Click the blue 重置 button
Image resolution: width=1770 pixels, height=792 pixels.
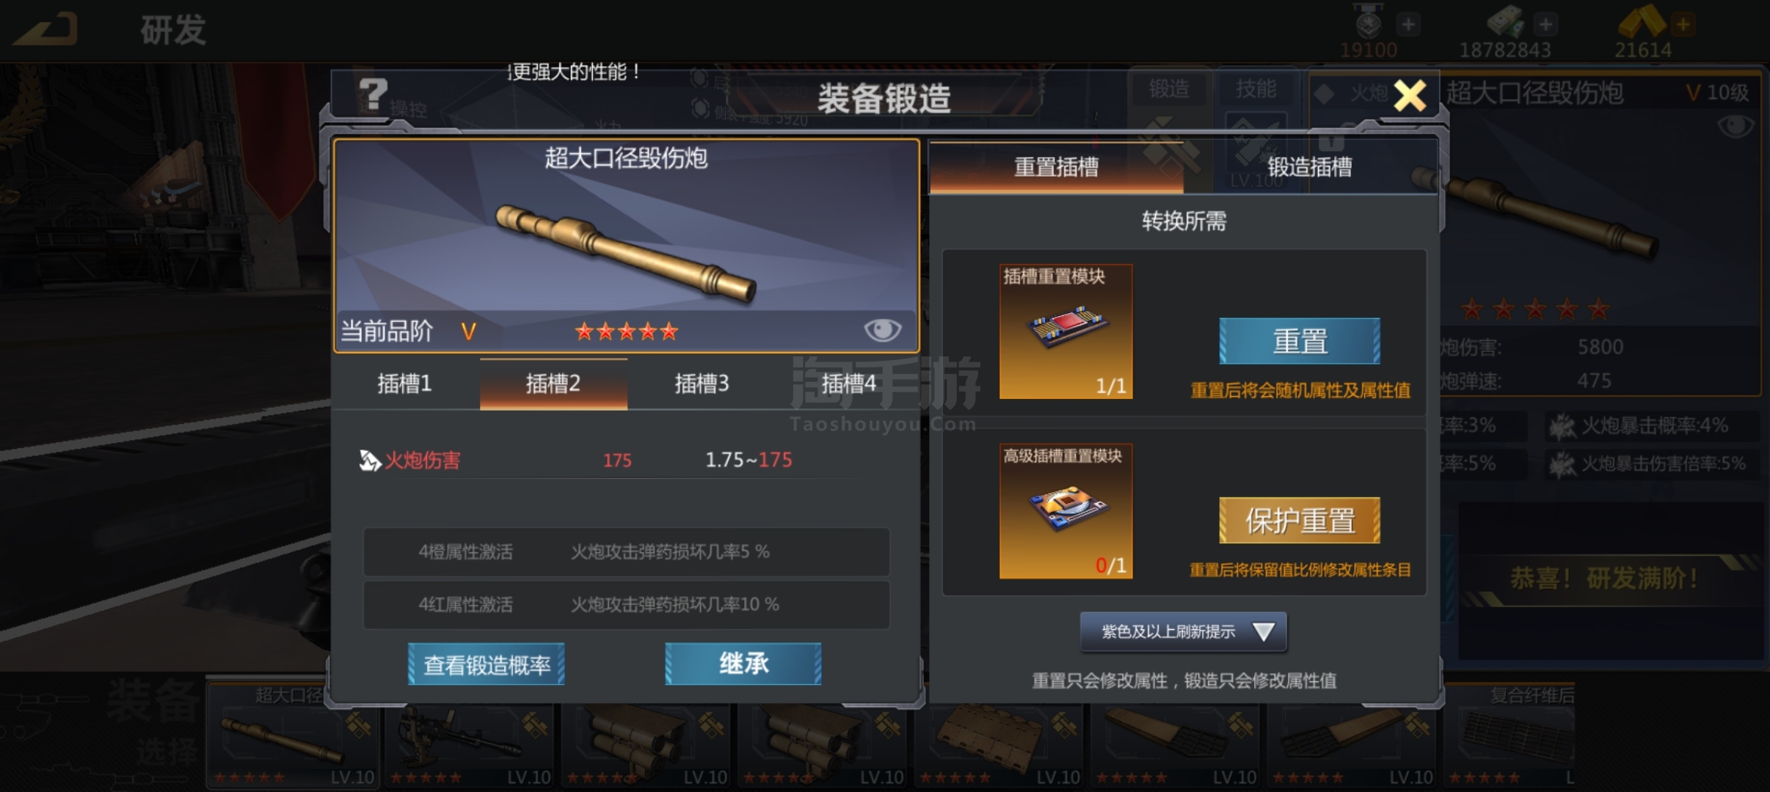point(1300,341)
